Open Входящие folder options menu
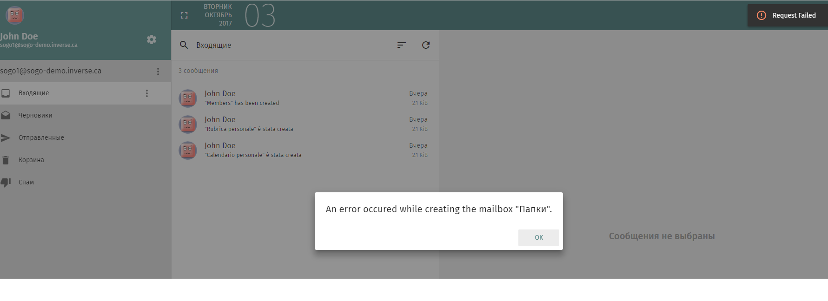The height and width of the screenshot is (301, 828). [x=147, y=93]
